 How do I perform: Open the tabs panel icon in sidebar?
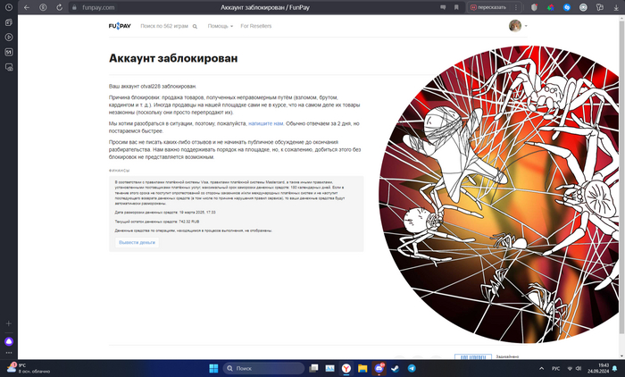(9, 22)
